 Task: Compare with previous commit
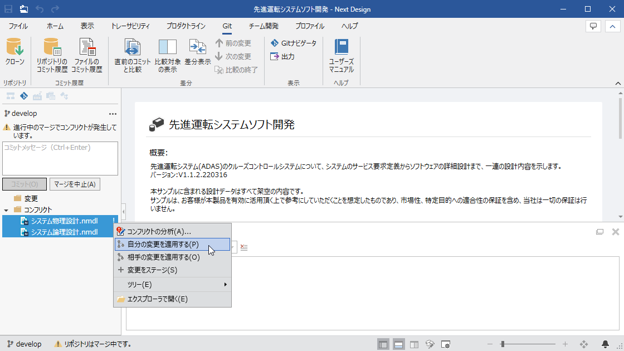click(133, 55)
